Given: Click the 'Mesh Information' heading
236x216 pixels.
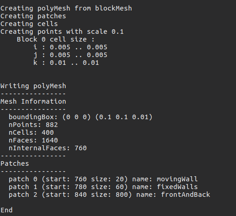Looking at the screenshot, I should pos(33,101).
